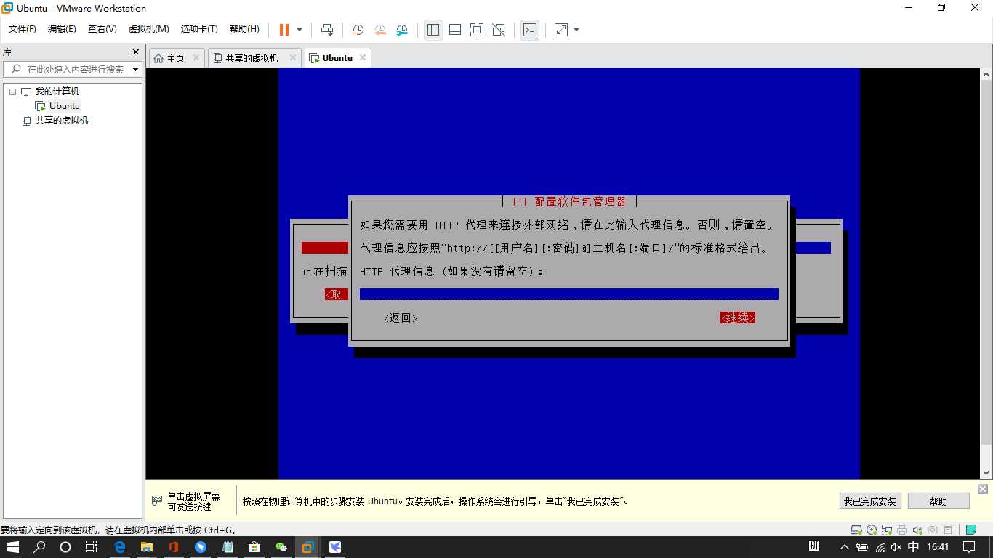The height and width of the screenshot is (558, 993).
Task: Dismiss the yellow installation hint bar
Action: pyautogui.click(x=983, y=489)
